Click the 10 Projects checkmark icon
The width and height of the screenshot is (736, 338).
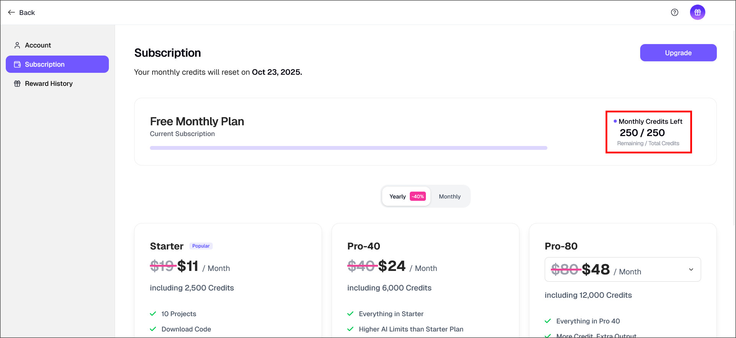pyautogui.click(x=153, y=314)
